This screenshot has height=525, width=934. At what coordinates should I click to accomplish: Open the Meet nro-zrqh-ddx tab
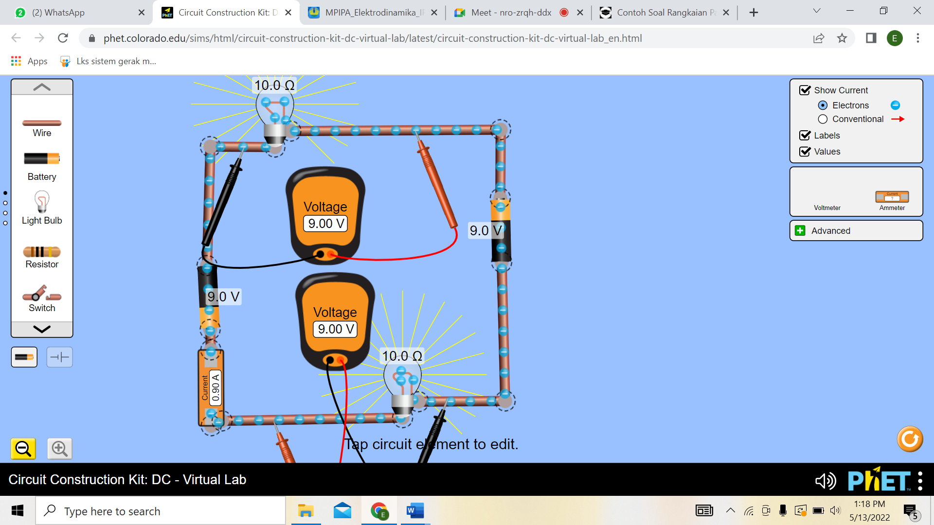[x=511, y=13]
